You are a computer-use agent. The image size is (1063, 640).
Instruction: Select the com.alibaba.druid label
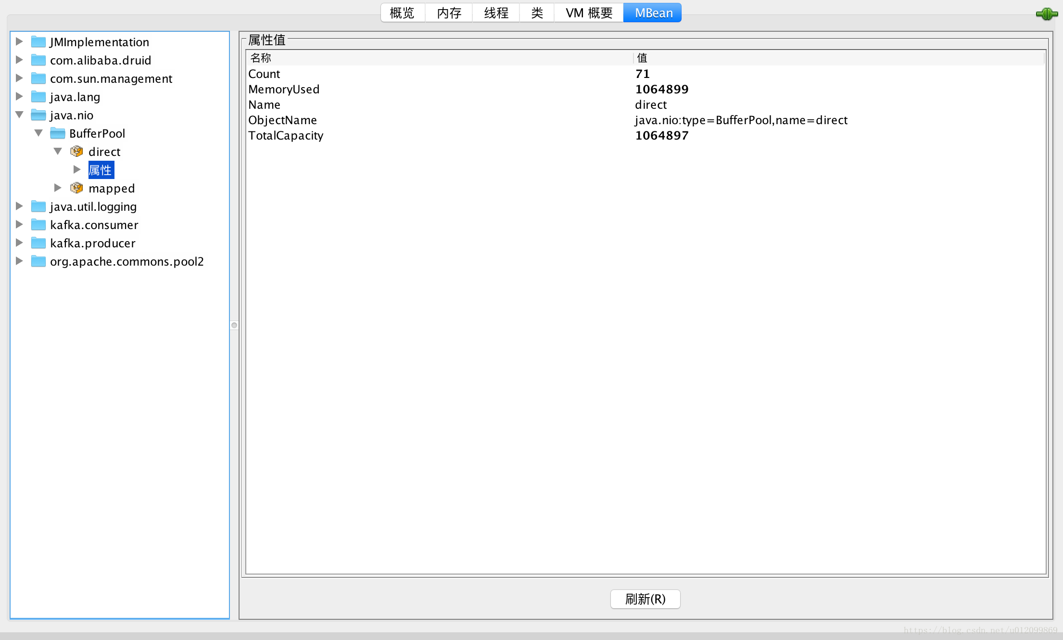(x=101, y=60)
